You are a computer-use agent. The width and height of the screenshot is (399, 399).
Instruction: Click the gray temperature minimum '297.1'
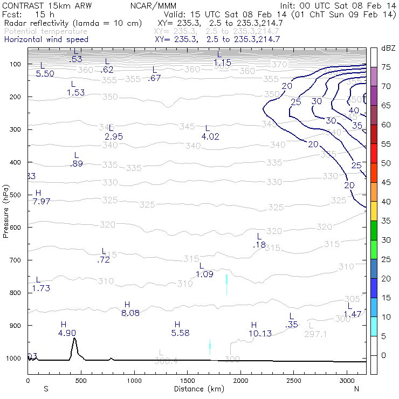[x=315, y=334]
